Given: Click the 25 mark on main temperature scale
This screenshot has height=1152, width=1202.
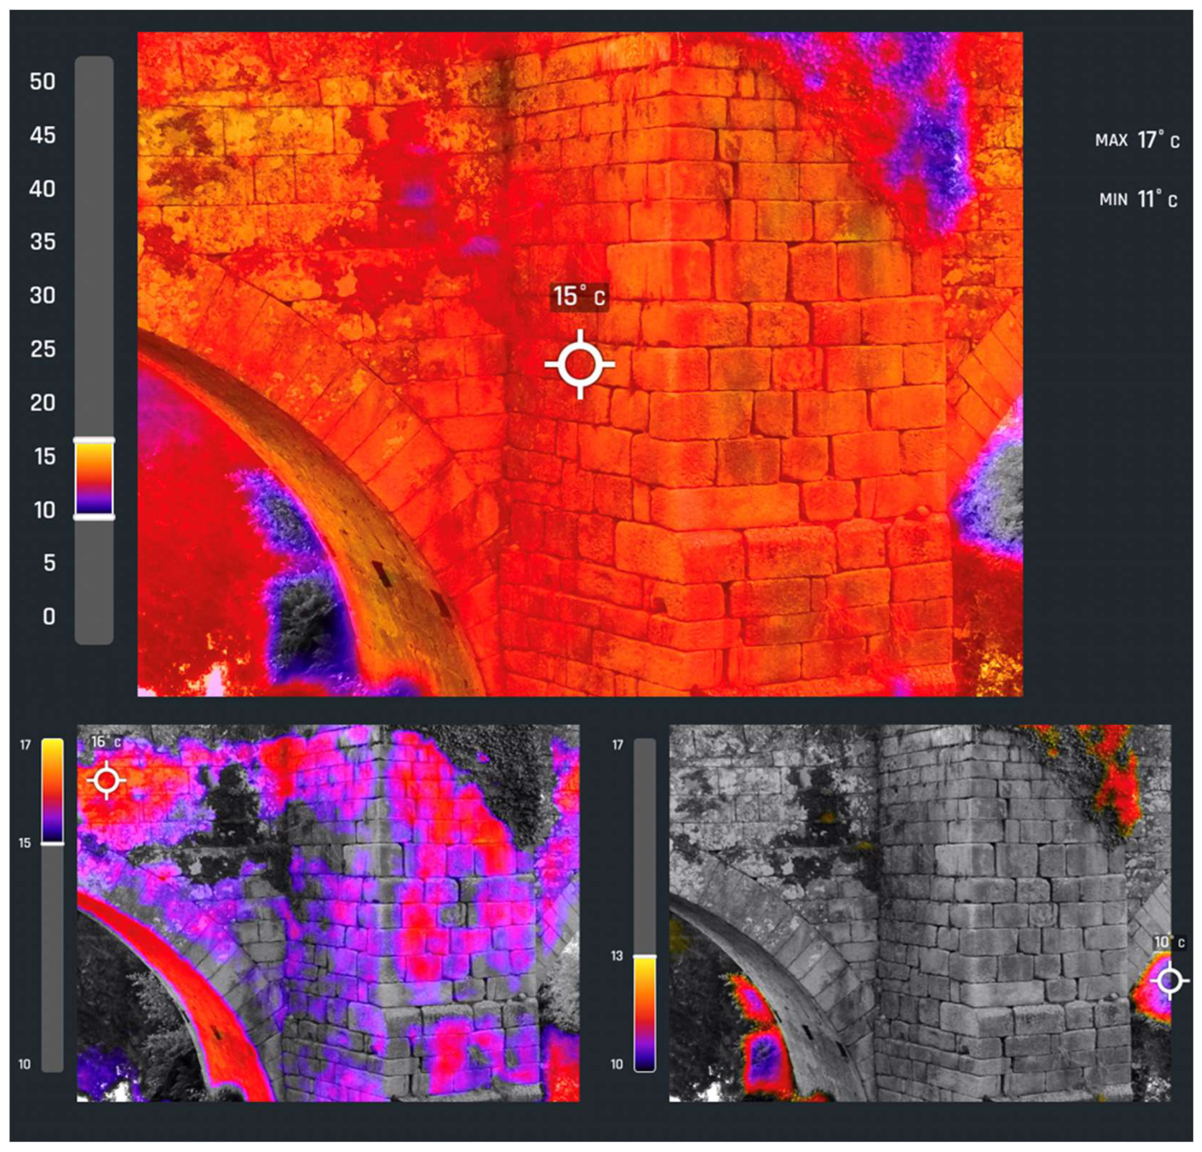Looking at the screenshot, I should click(x=43, y=349).
